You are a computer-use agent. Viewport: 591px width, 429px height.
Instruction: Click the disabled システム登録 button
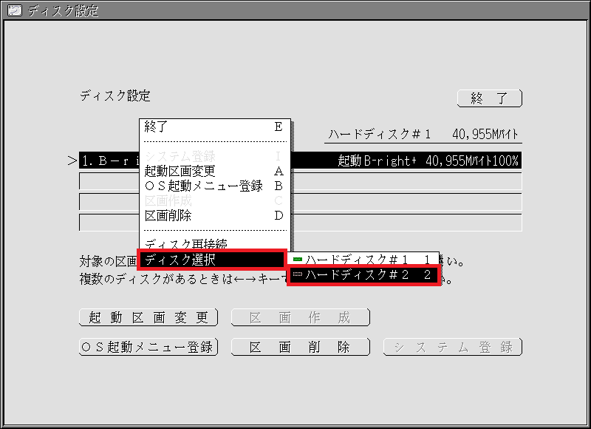point(452,347)
